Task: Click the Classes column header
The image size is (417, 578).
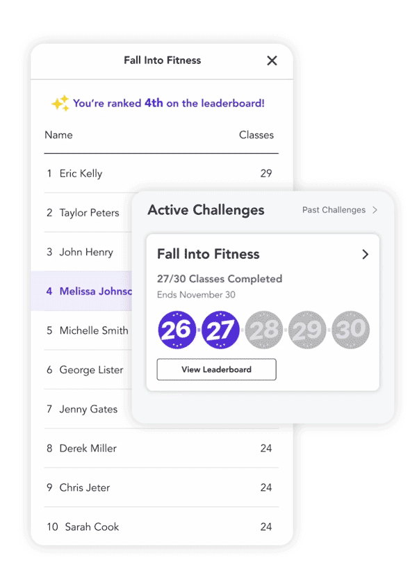Action: pyautogui.click(x=256, y=135)
